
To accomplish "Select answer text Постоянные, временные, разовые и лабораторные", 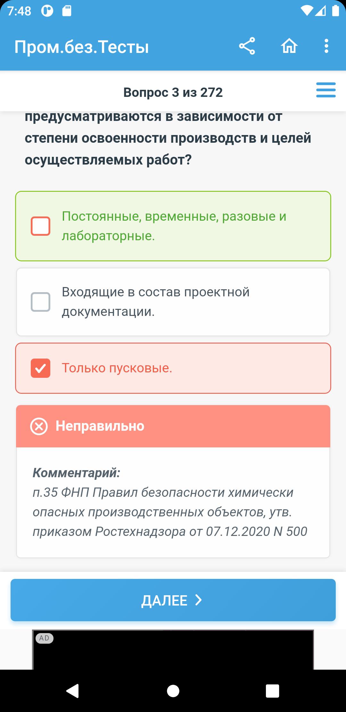I will (174, 226).
